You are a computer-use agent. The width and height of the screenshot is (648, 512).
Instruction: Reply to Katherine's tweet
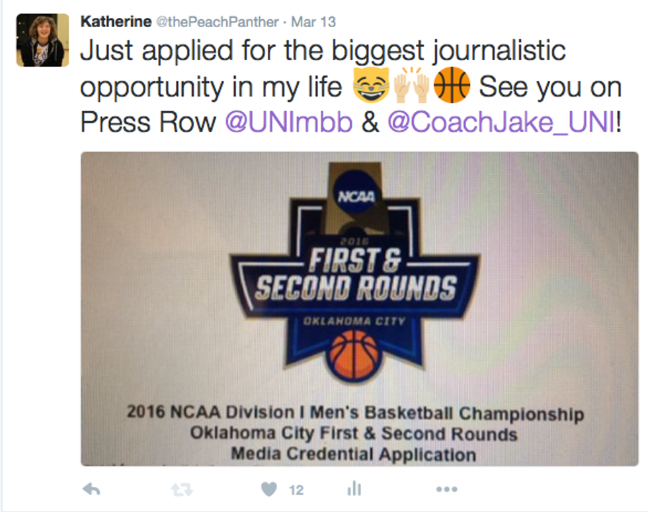click(x=91, y=490)
